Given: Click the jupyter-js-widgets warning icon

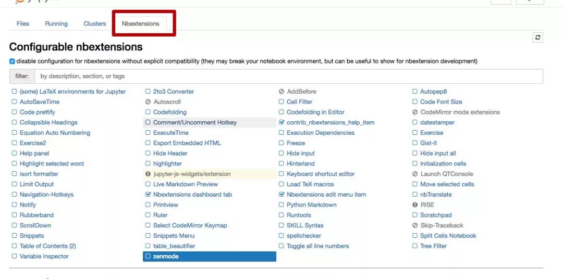Looking at the screenshot, I should (148, 174).
